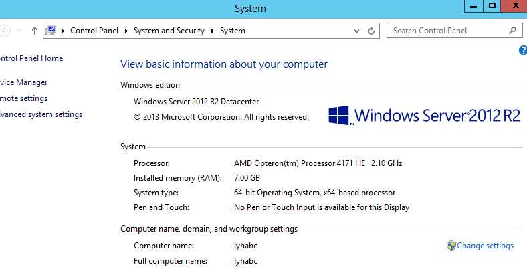Click the System title bar text
Screen dimensions: 527x273
(250, 9)
